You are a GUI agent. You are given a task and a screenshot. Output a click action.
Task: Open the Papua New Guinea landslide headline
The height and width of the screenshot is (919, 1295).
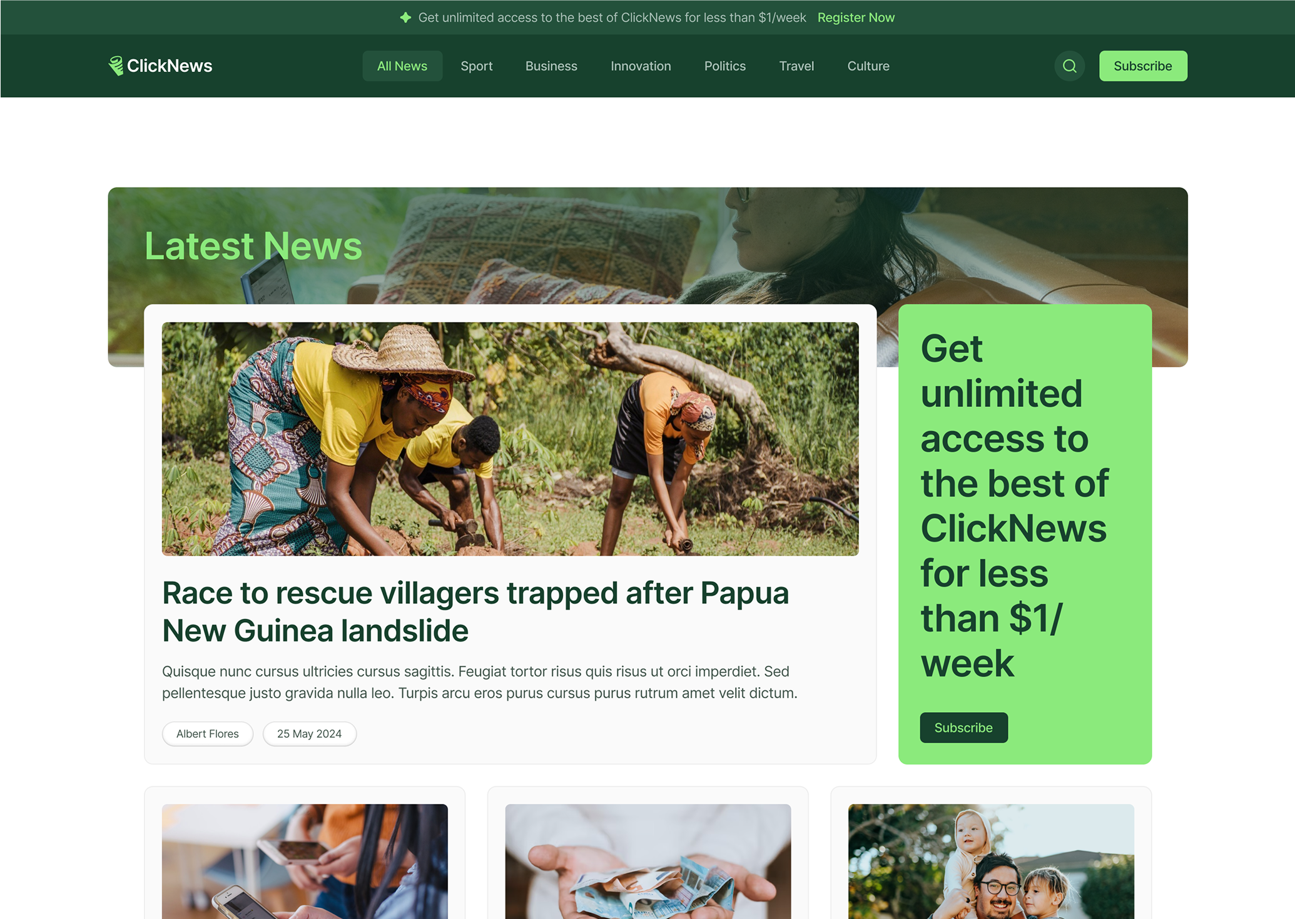(x=475, y=611)
